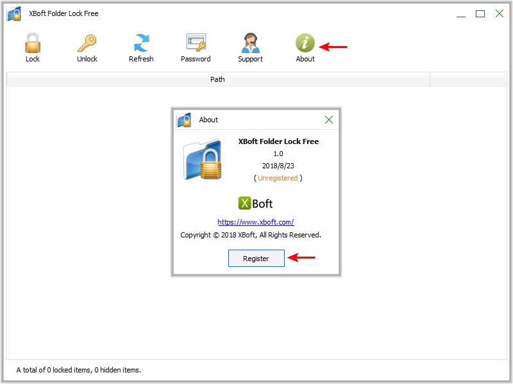This screenshot has width=513, height=384.
Task: Click the "Copyright © 2018 XBoft" line
Action: [x=251, y=235]
